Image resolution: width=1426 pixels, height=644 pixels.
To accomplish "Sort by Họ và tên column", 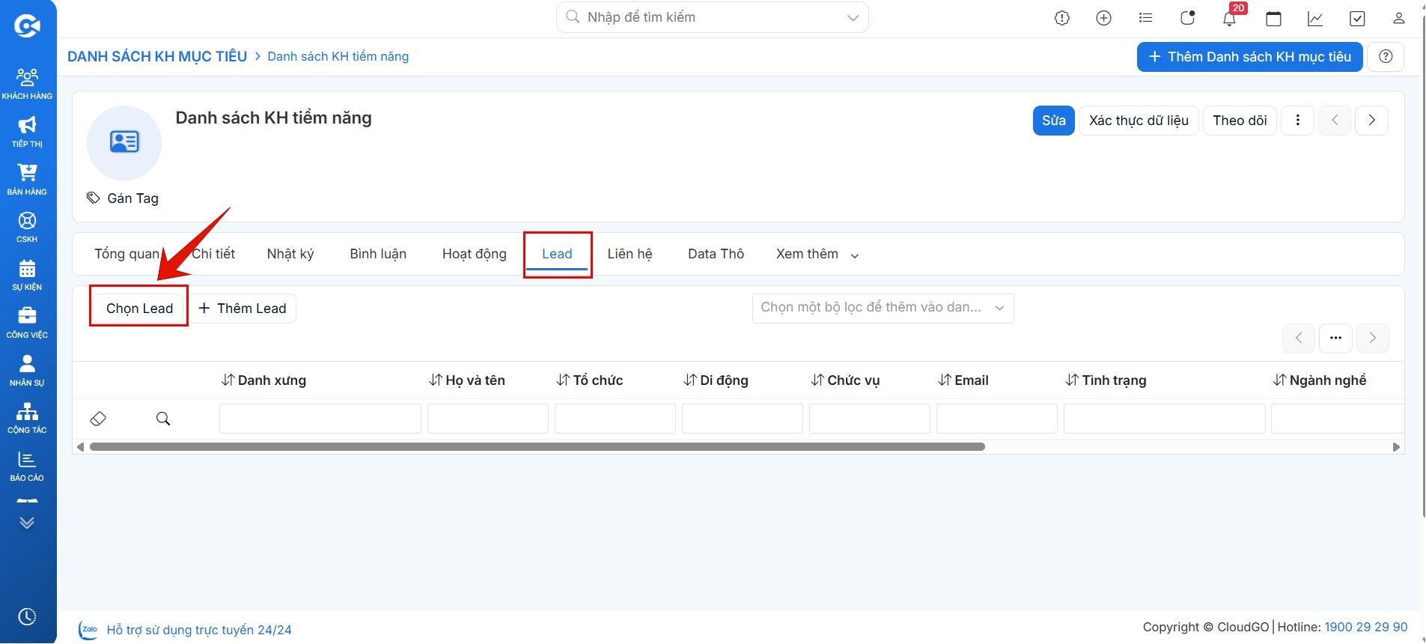I will click(x=467, y=380).
